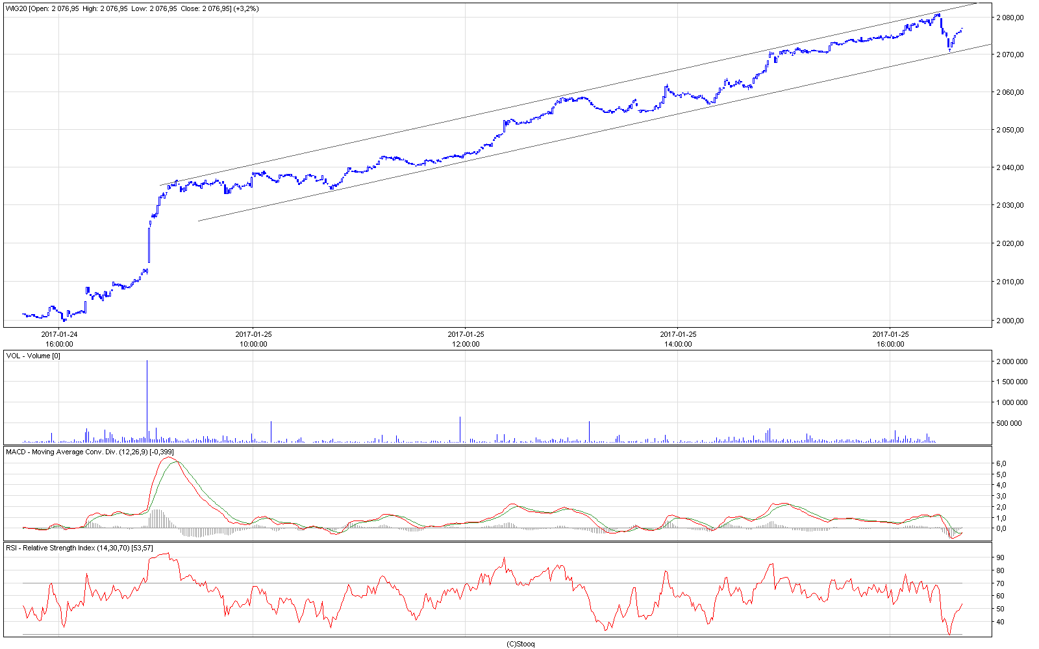Click the tallest volume spike bar

[147, 401]
